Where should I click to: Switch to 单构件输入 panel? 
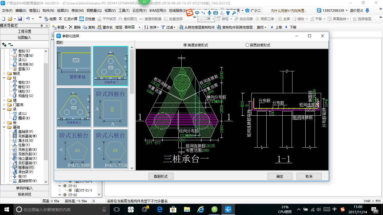[25, 188]
